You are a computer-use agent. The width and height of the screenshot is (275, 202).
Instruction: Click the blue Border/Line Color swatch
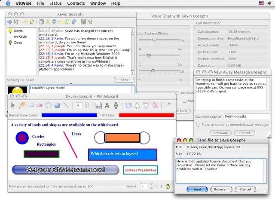69,115
